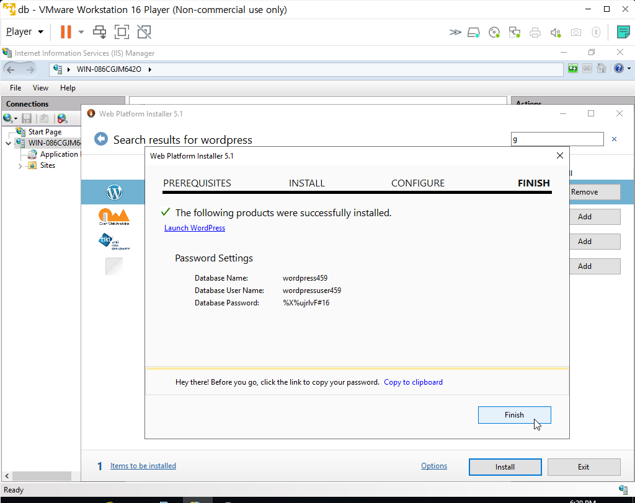Refresh page icon in IIS address bar
635x503 pixels.
(572, 68)
